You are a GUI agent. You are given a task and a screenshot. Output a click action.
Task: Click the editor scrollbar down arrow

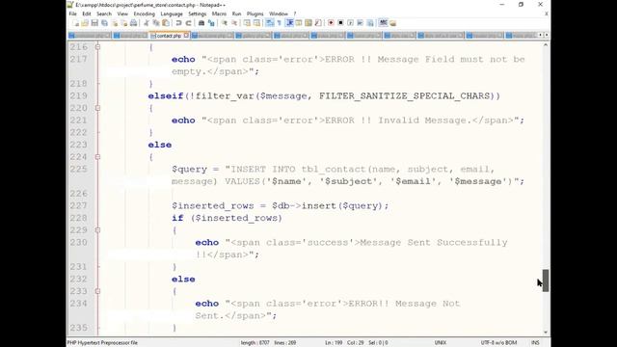point(546,332)
